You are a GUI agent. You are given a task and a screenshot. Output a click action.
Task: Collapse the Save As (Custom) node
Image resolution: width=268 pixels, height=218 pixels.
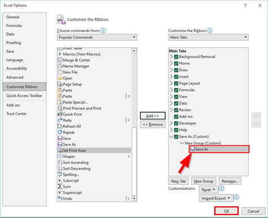pos(171,136)
